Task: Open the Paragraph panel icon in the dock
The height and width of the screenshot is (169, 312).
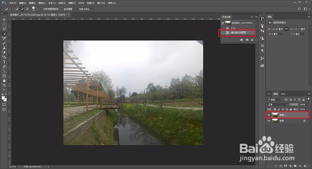Action: 262,51
